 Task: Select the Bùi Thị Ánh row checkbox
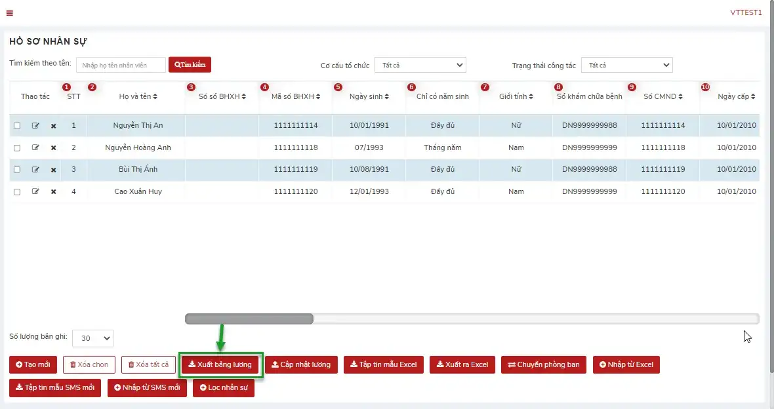[17, 170]
